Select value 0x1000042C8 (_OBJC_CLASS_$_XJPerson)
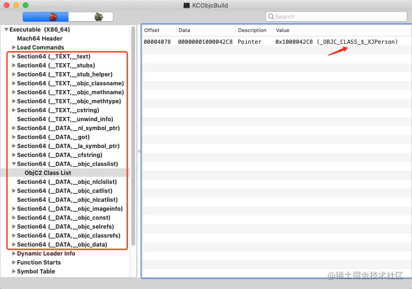This screenshot has width=412, height=289. tap(336, 41)
